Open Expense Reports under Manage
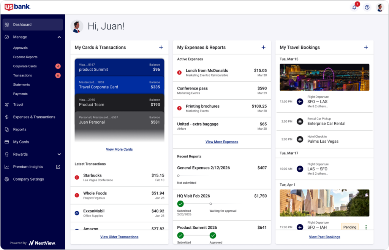The image size is (389, 250). pos(25,57)
